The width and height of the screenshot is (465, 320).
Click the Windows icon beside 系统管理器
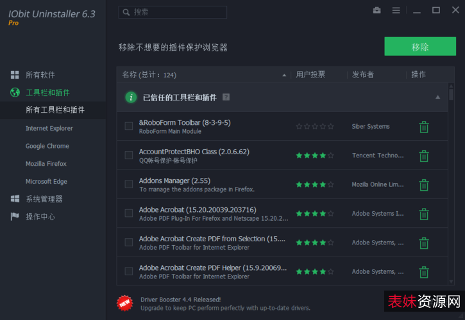tap(15, 198)
